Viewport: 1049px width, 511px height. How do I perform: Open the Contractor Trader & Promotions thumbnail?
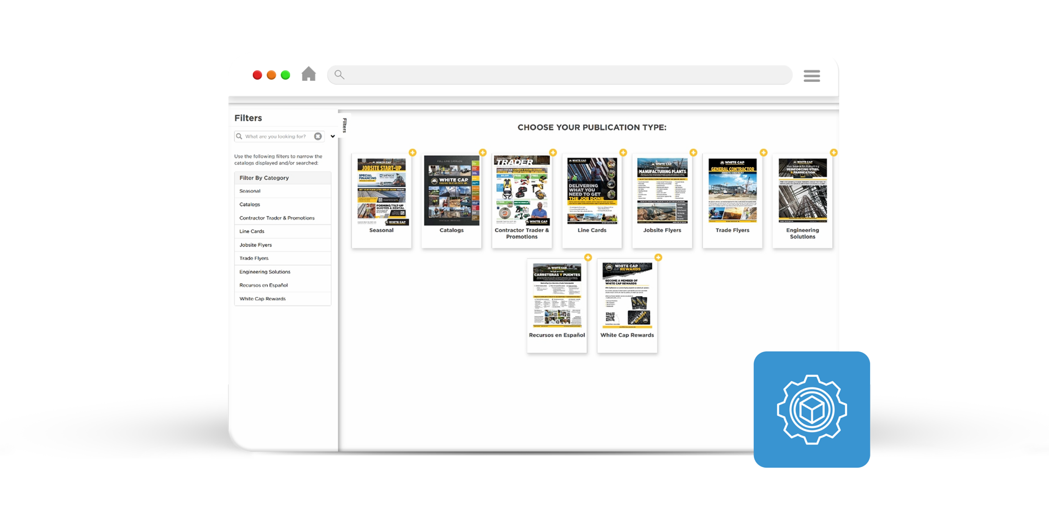click(522, 190)
